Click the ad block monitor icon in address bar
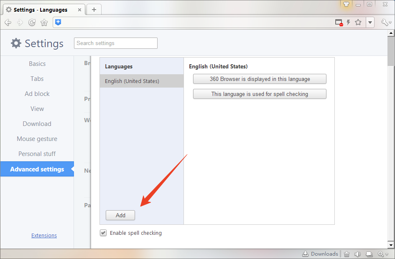395x259 pixels. tap(339, 23)
